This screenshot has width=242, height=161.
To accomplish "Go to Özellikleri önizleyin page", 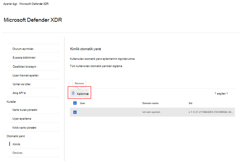I will tap(25, 66).
